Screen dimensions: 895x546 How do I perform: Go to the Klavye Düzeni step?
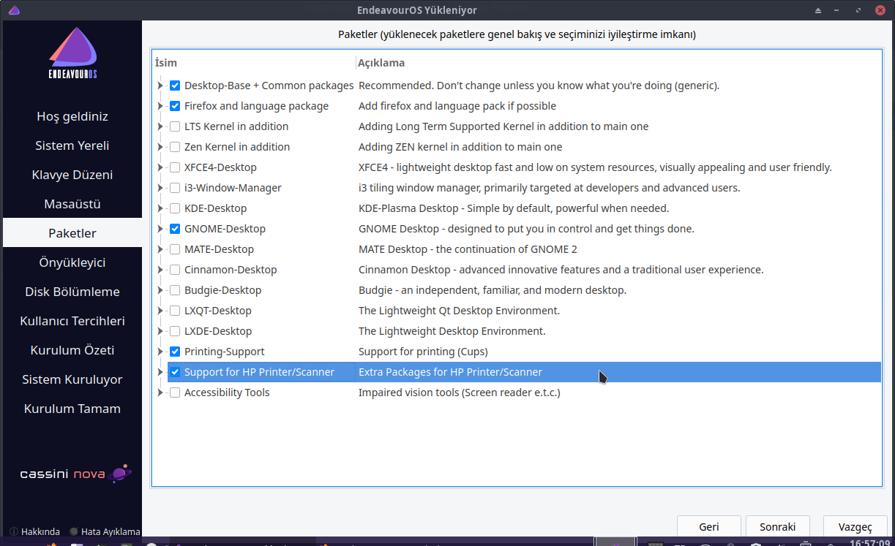point(72,175)
